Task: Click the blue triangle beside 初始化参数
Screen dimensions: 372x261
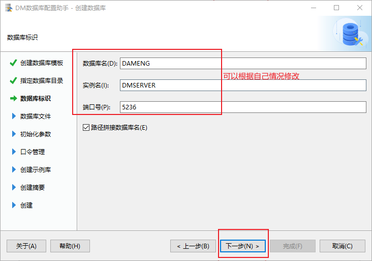Action: [14, 134]
